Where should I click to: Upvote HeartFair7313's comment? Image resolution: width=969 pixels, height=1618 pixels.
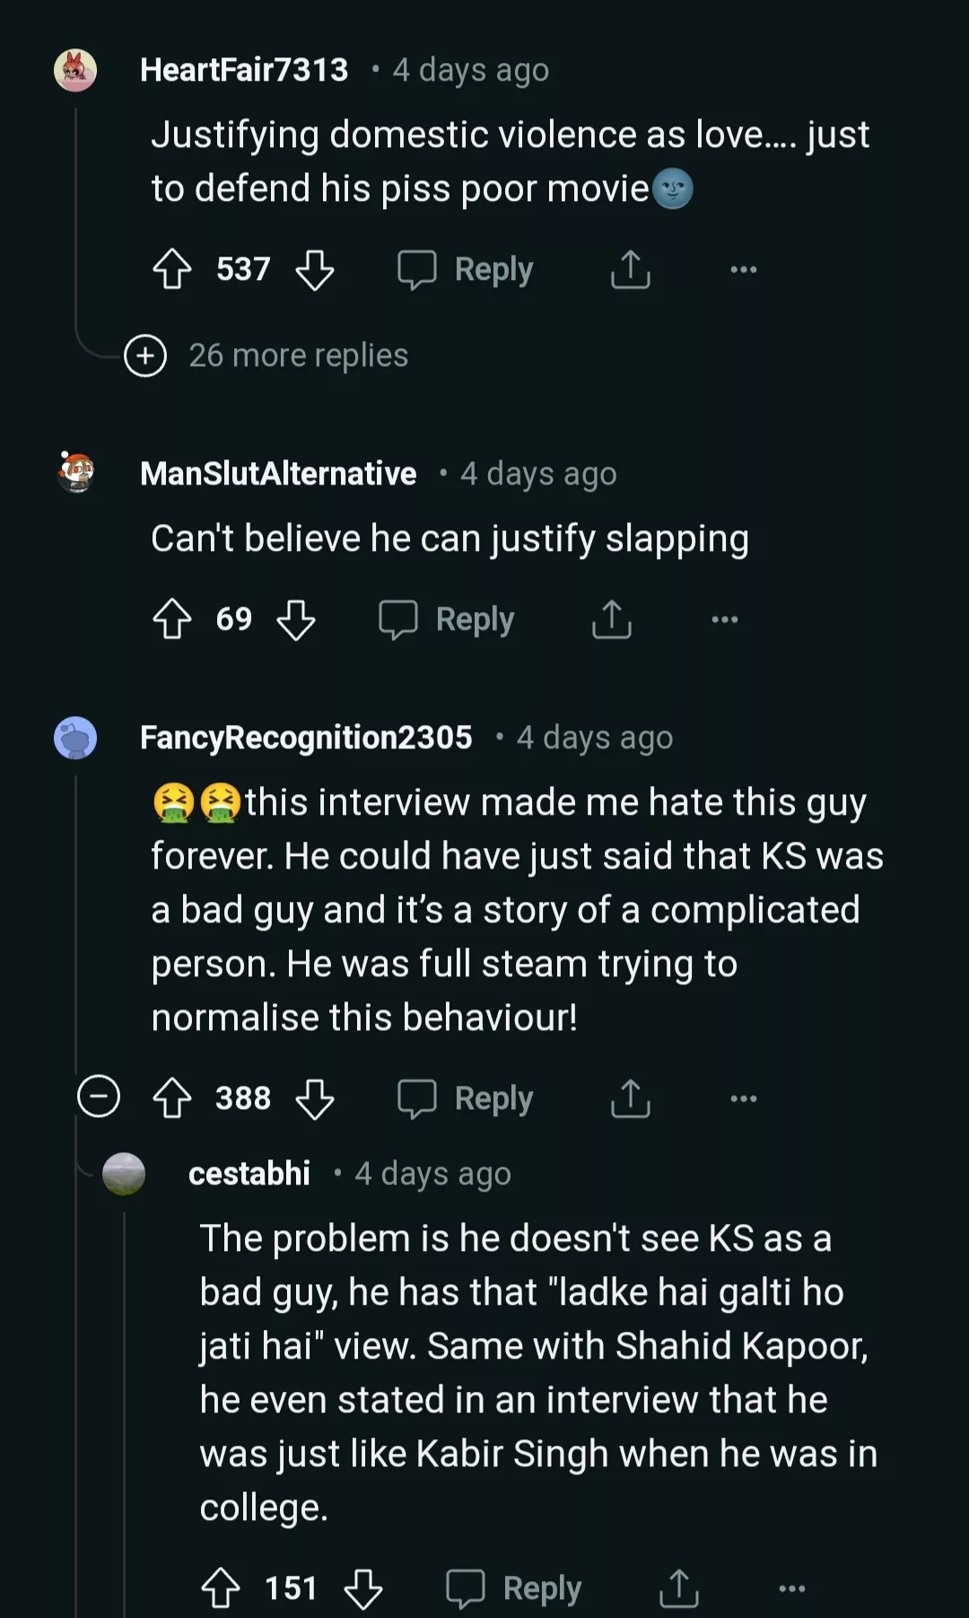click(x=171, y=269)
